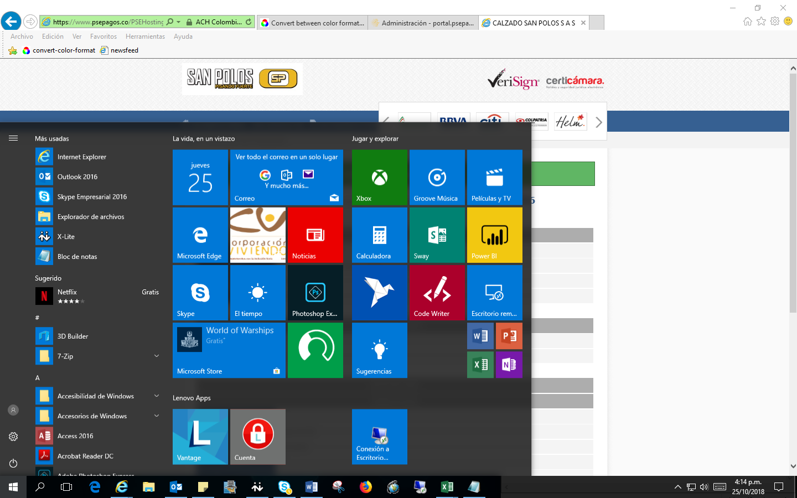Open the Xbox tile
The width and height of the screenshot is (797, 498).
380,178
